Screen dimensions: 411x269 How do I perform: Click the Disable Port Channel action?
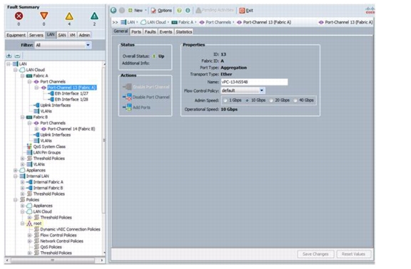click(146, 97)
